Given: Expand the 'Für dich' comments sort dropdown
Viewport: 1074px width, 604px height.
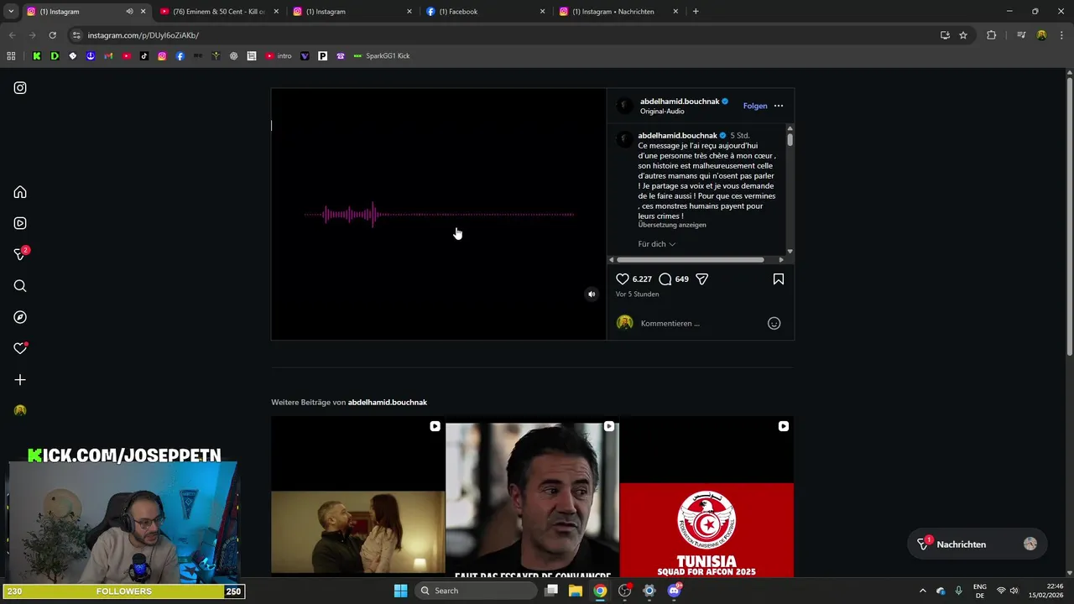Looking at the screenshot, I should [x=657, y=244].
